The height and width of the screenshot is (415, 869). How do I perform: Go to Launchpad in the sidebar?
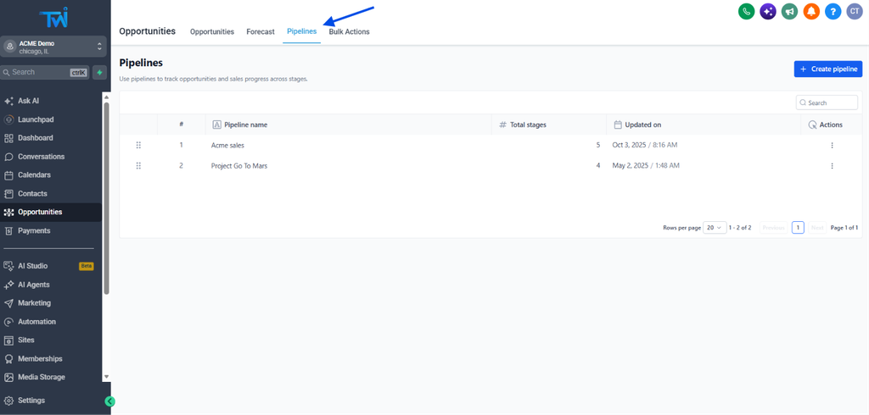(x=36, y=119)
